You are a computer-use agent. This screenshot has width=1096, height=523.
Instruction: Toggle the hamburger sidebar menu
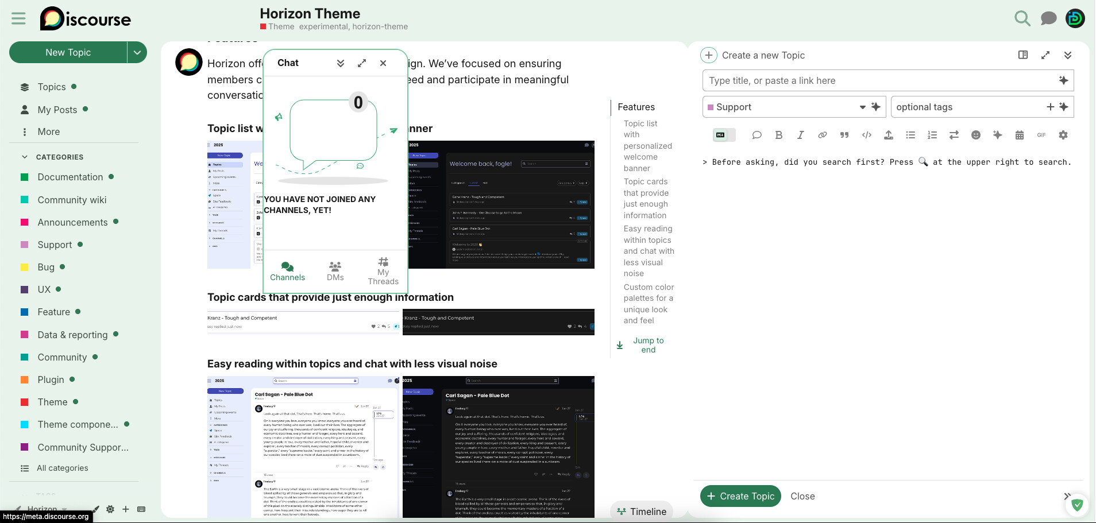click(18, 18)
